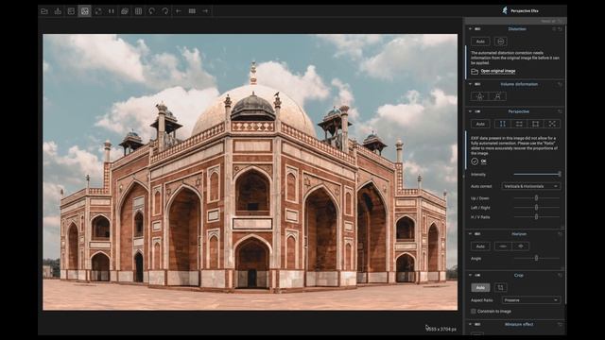
Task: Adjust the Intensity slider handle
Action: (559, 174)
